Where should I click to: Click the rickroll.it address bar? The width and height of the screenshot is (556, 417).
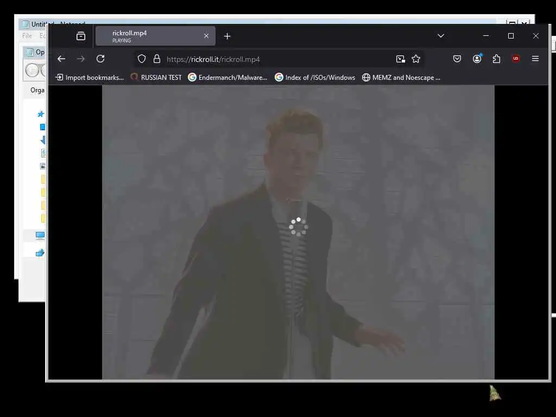[279, 59]
